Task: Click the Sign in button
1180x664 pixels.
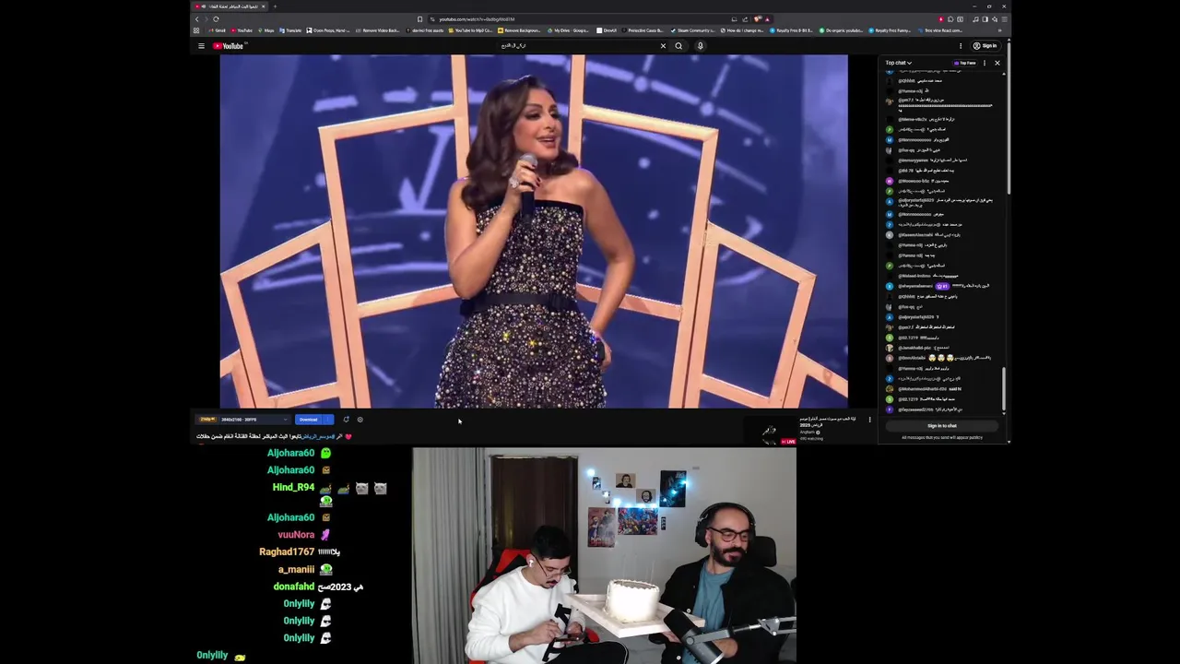Action: point(985,46)
